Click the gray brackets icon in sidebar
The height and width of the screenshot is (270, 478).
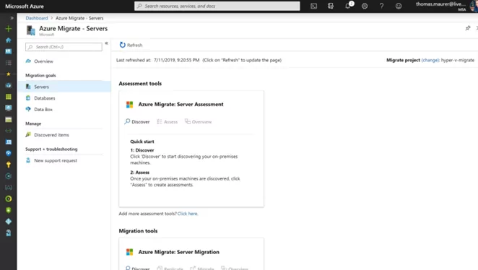point(9,188)
